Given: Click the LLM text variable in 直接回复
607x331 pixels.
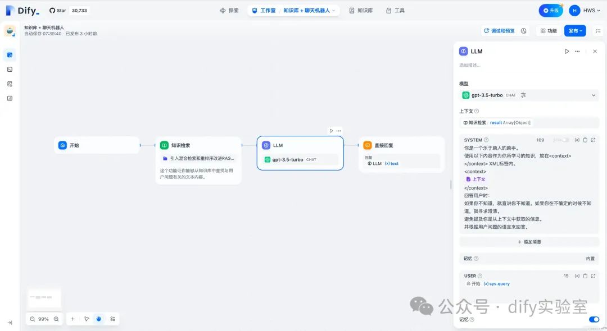Looking at the screenshot, I should [x=383, y=163].
